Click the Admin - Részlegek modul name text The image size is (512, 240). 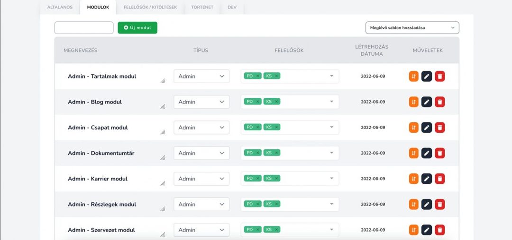point(102,204)
